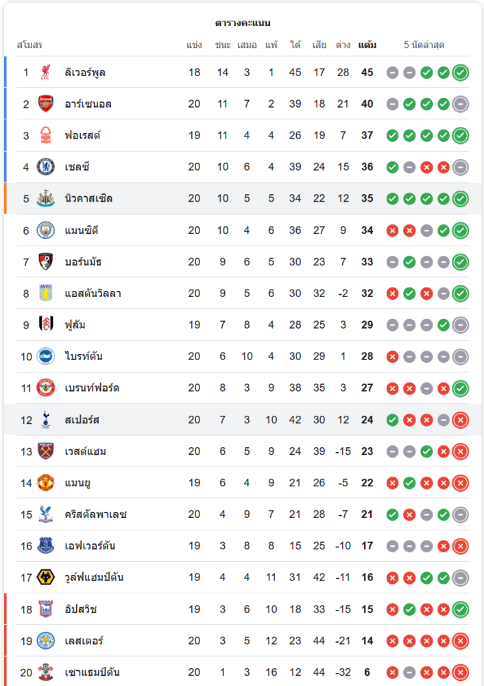This screenshot has width=484, height=686.
Task: Click the Arsenal club crest icon
Action: (46, 104)
